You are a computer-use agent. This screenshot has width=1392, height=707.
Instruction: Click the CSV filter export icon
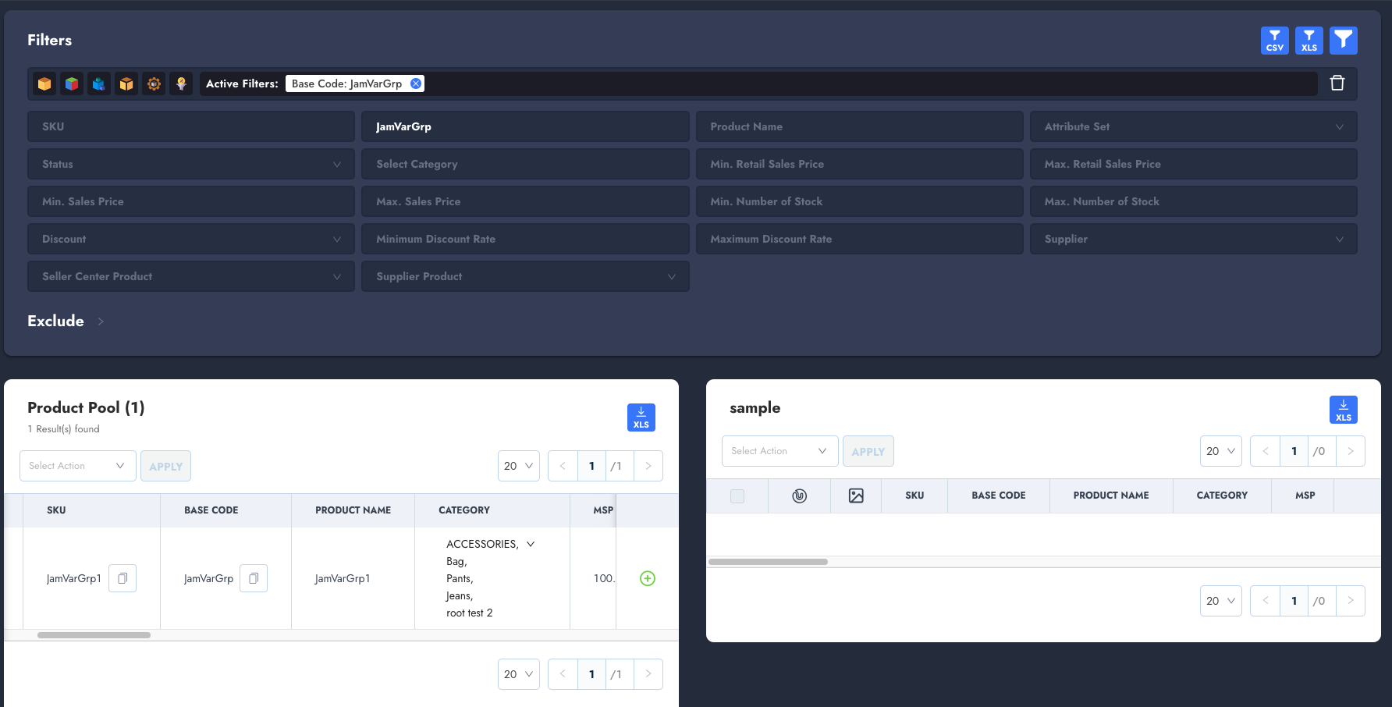click(x=1274, y=41)
